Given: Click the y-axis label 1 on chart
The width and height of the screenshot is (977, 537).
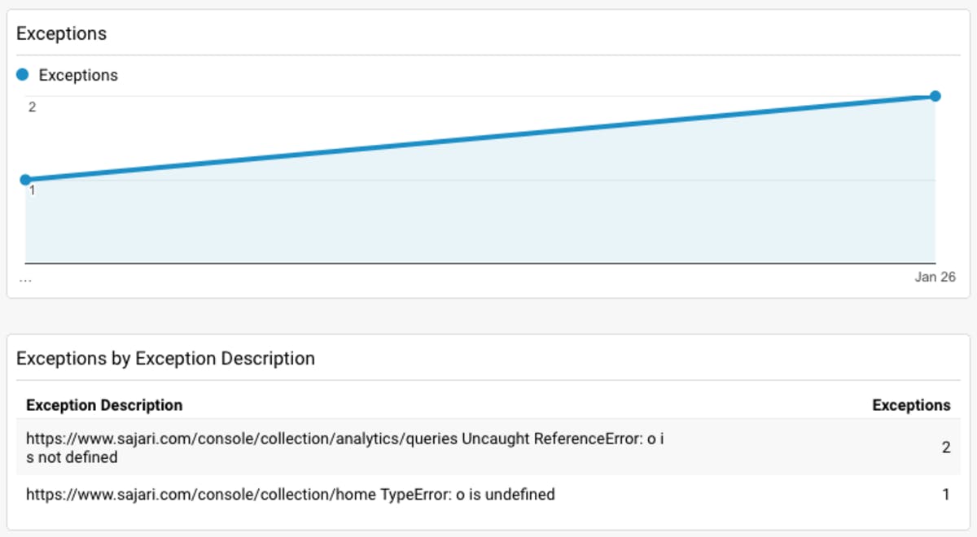Looking at the screenshot, I should click(33, 191).
